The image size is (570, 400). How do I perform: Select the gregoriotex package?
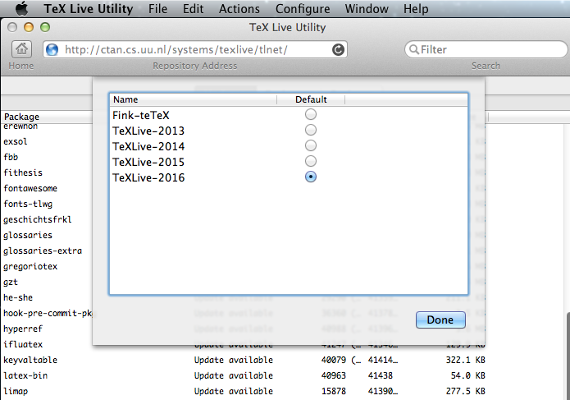(x=30, y=266)
